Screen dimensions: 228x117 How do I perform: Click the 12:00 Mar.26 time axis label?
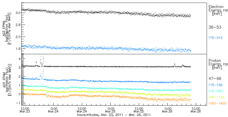point(196,110)
